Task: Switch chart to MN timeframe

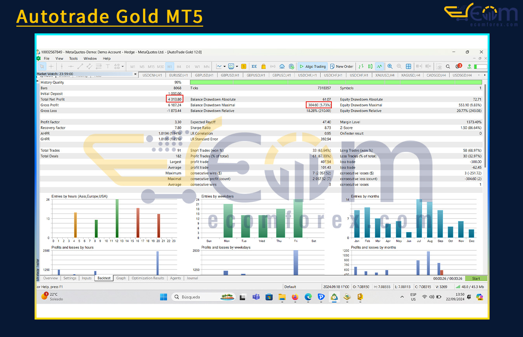Action: click(x=207, y=67)
